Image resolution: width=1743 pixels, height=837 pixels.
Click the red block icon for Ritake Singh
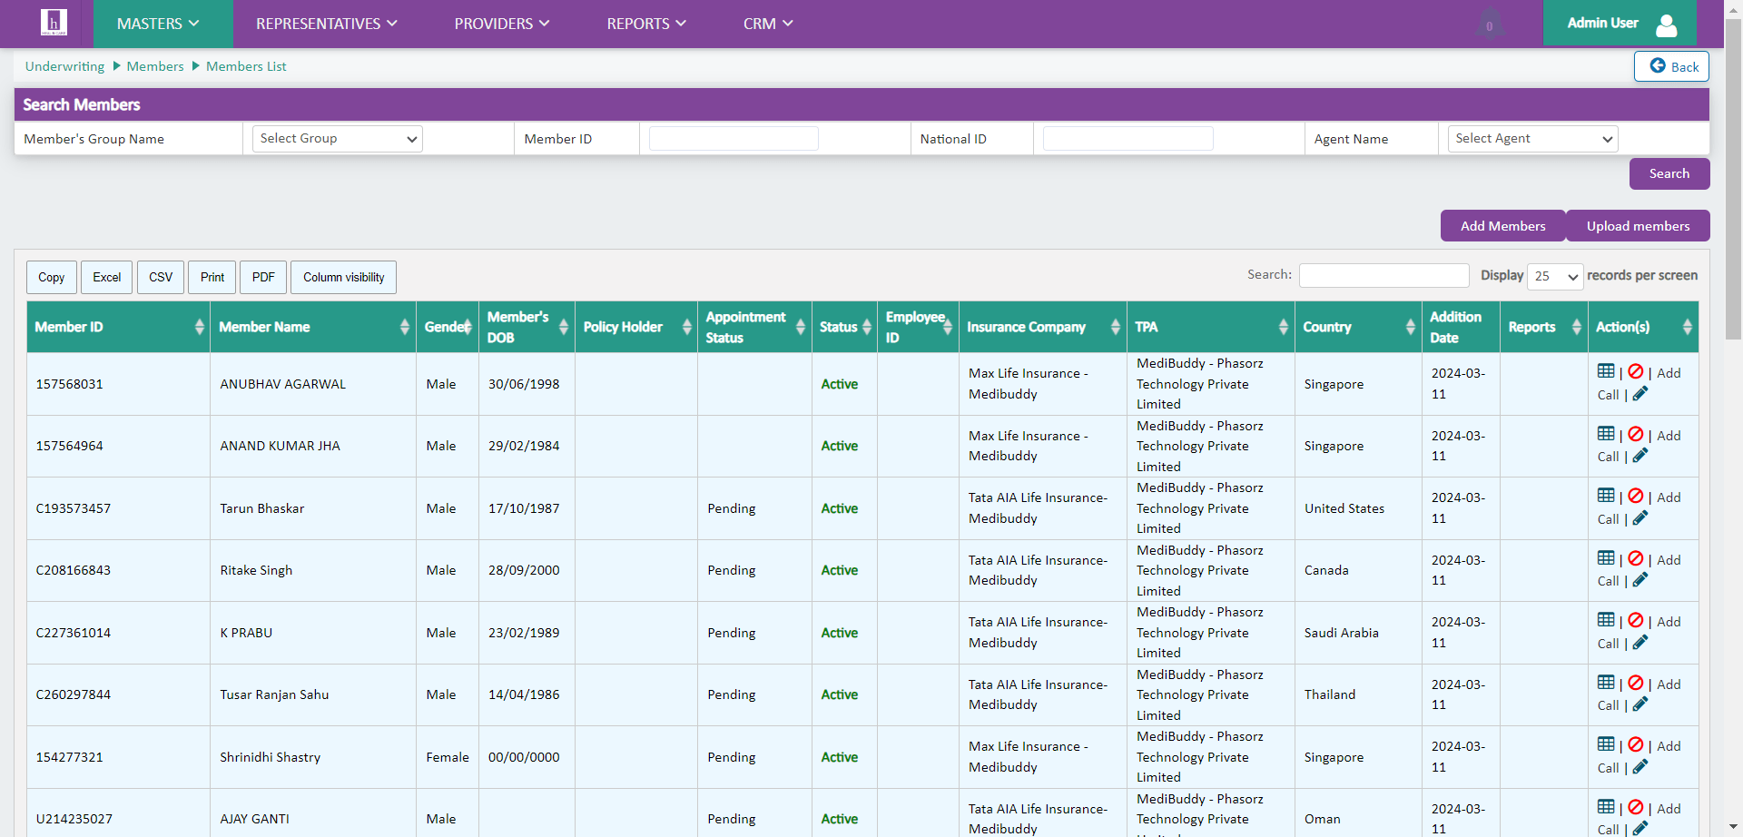tap(1635, 558)
